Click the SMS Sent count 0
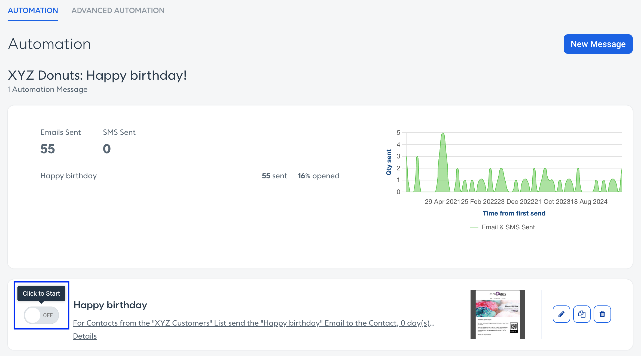The image size is (641, 356). [x=107, y=149]
